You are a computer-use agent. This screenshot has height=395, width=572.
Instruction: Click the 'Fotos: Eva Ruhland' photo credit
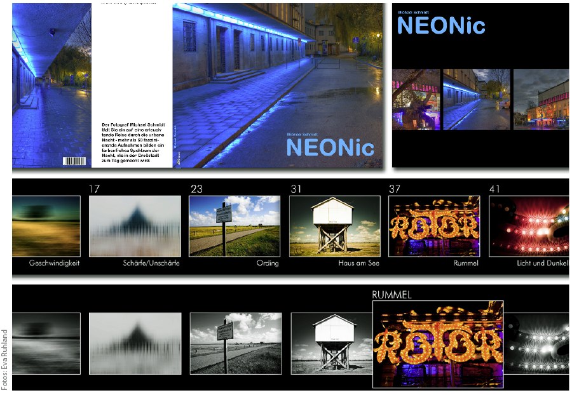pos(4,359)
